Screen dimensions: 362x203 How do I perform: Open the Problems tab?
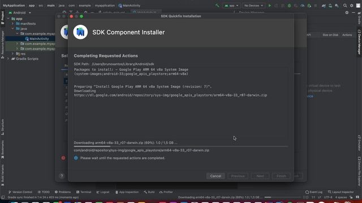point(63,192)
